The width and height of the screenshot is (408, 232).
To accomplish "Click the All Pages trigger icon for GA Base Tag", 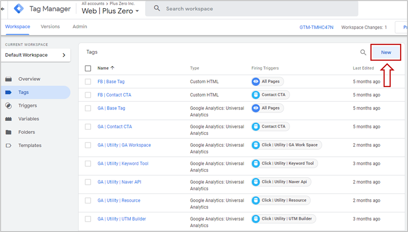I will pyautogui.click(x=256, y=108).
